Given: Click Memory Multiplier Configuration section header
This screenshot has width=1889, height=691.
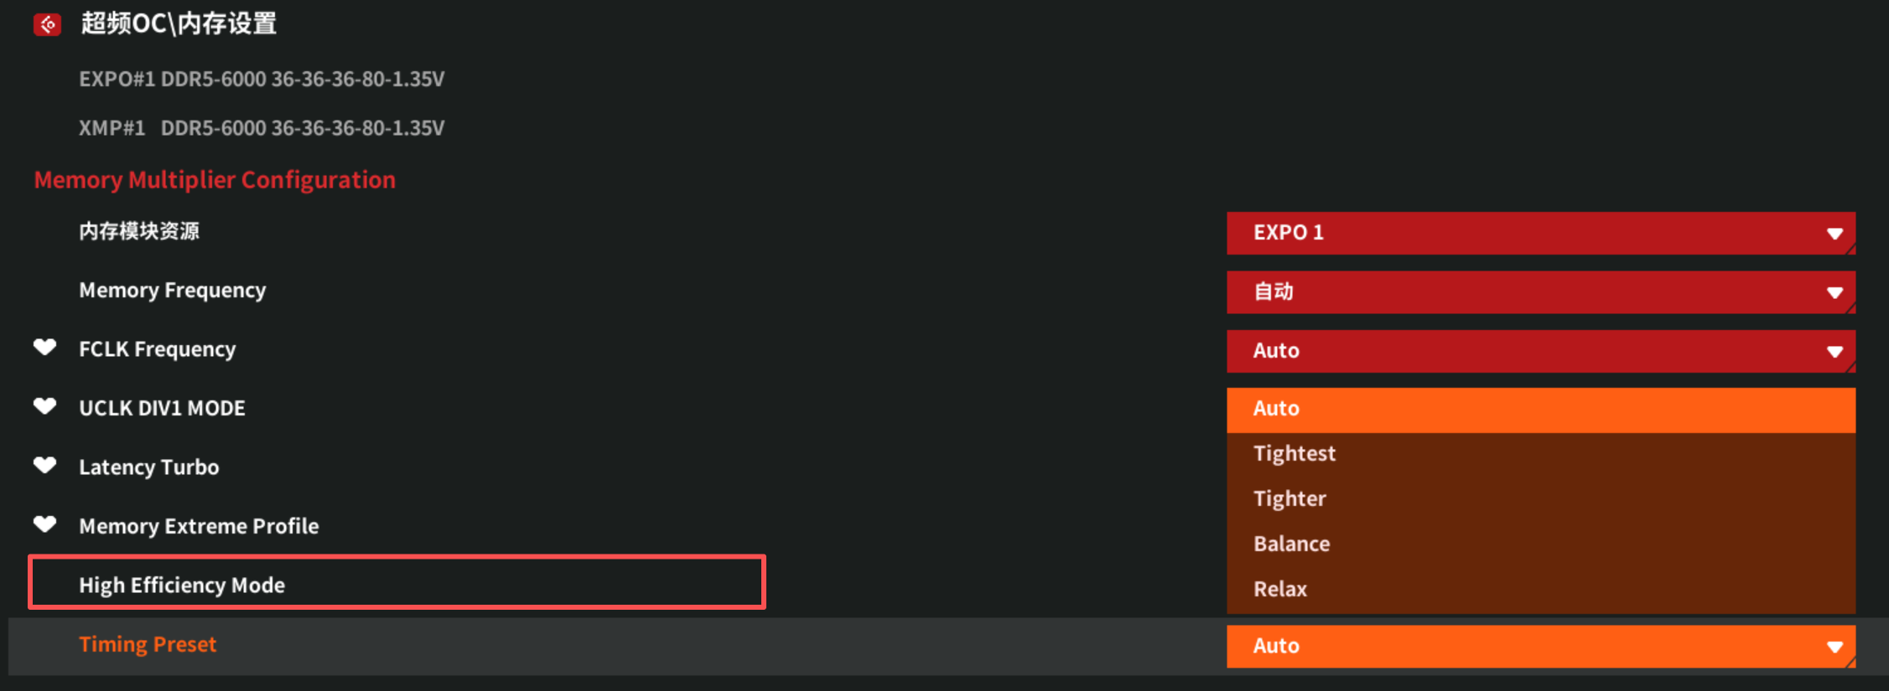Looking at the screenshot, I should click(215, 180).
